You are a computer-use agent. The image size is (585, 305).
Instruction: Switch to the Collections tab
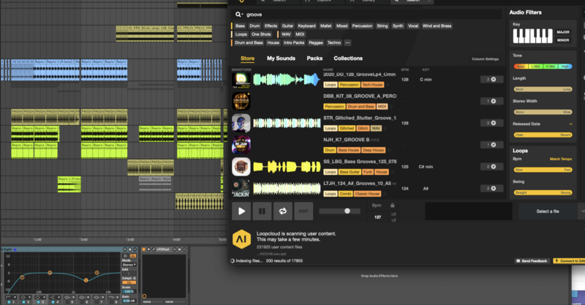348,59
